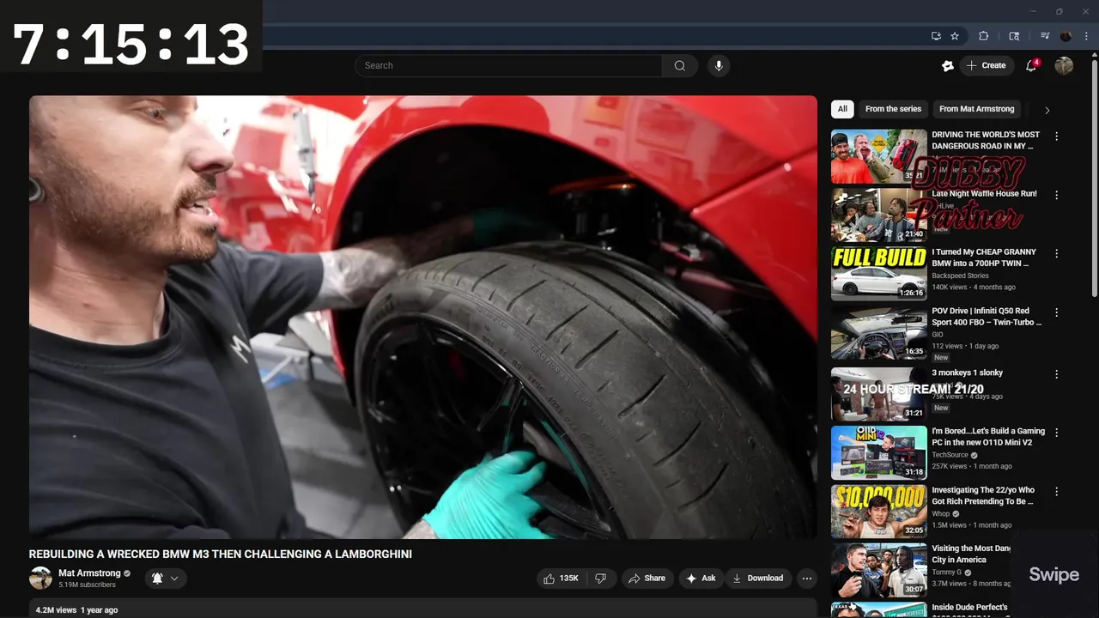
Task: Click the main video player to pause
Action: click(x=423, y=317)
